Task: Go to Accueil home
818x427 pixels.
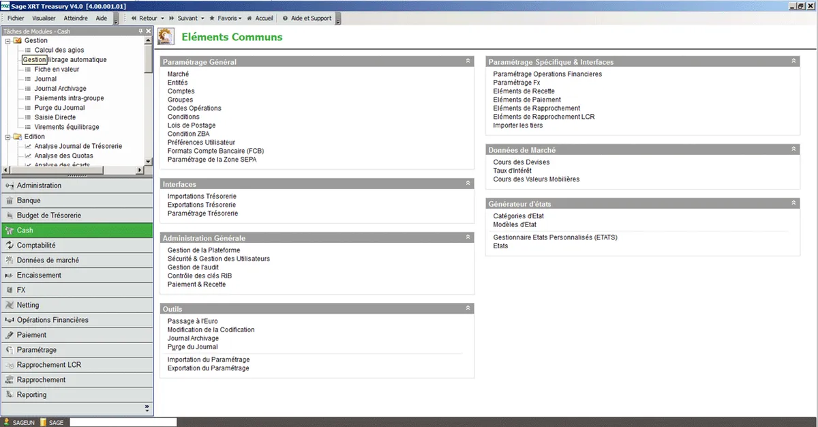Action: click(259, 18)
